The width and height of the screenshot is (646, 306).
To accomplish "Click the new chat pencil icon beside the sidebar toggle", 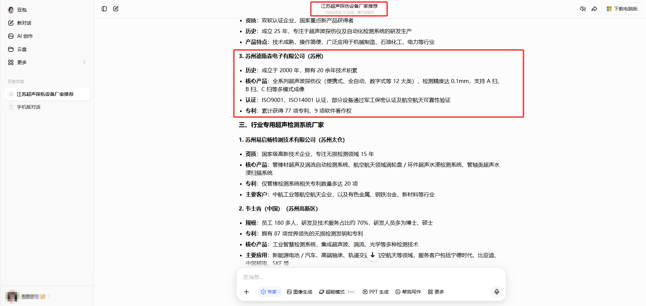I will (x=116, y=9).
